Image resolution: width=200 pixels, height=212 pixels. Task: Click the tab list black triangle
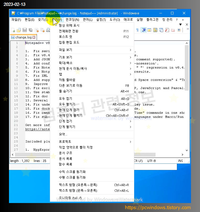(x=180, y=24)
